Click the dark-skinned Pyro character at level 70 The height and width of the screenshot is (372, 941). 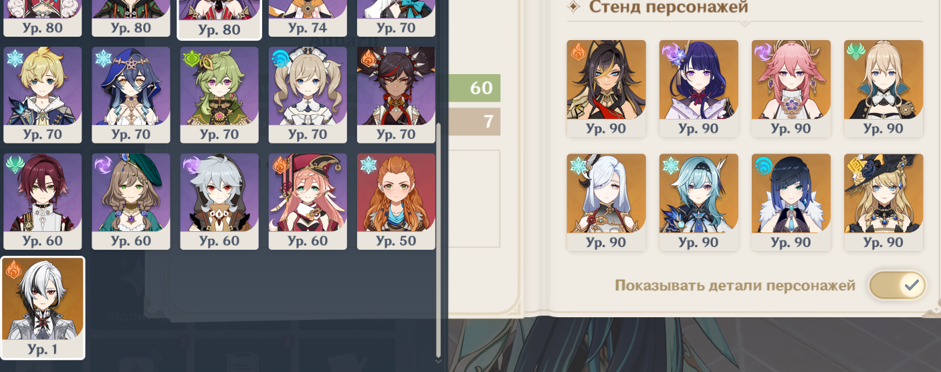click(x=396, y=95)
